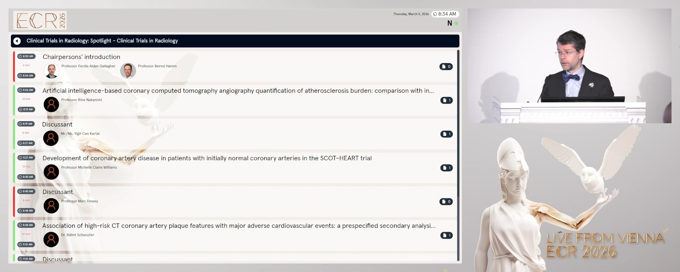
Task: Click the 8:34 AM clock display
Action: tap(445, 14)
